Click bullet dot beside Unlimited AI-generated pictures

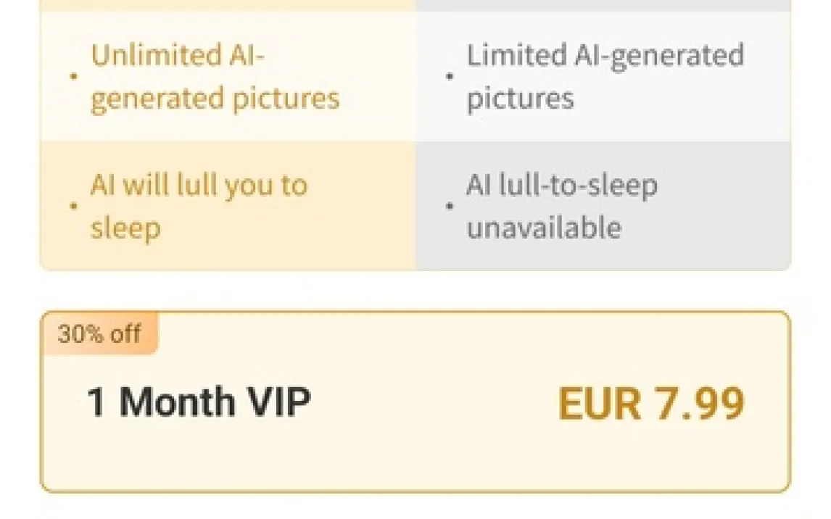pyautogui.click(x=73, y=76)
